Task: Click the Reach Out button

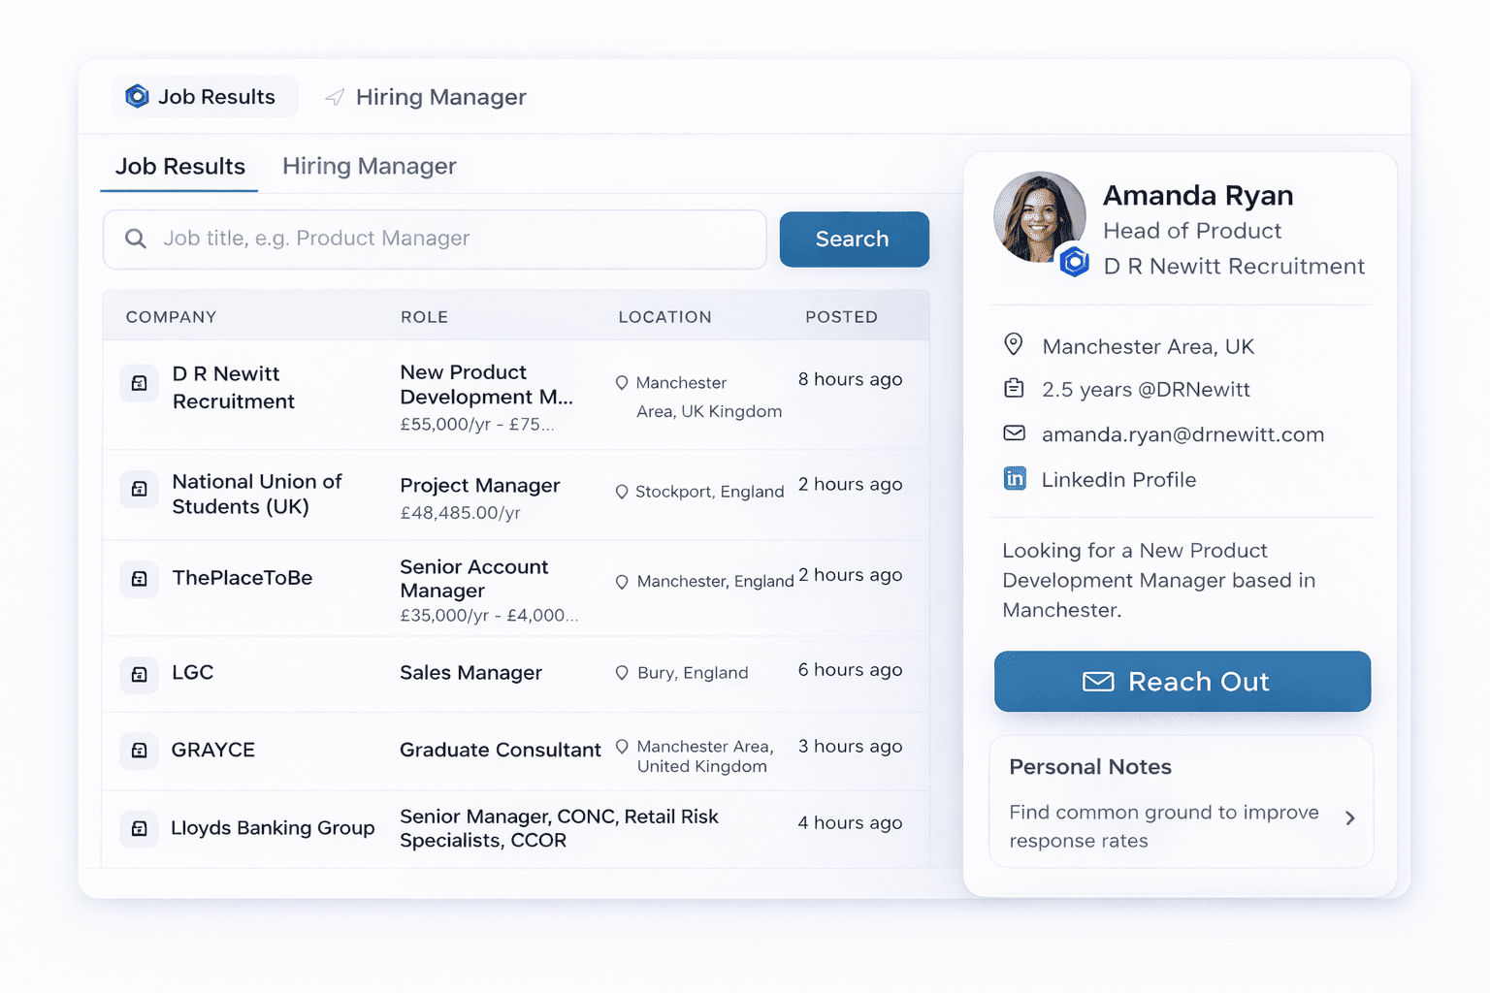Action: click(1182, 682)
